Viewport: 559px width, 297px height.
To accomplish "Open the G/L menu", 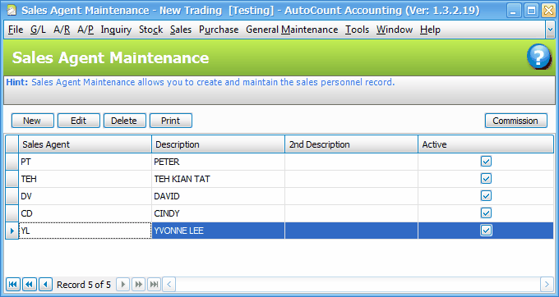I will pos(38,30).
